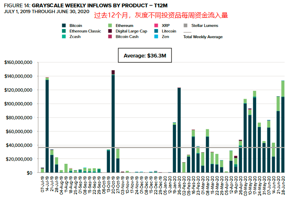Click the 21-Jun-20 bar
Screen dimensions: 289x197
click(278, 134)
